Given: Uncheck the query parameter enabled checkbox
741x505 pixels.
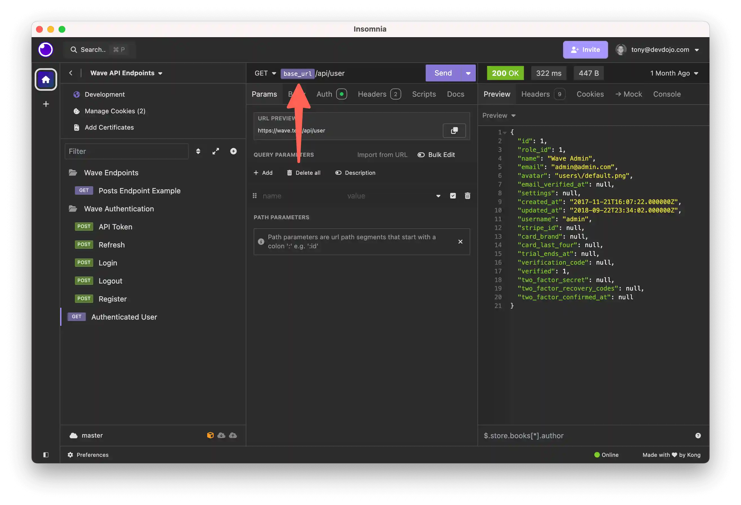Looking at the screenshot, I should (453, 196).
